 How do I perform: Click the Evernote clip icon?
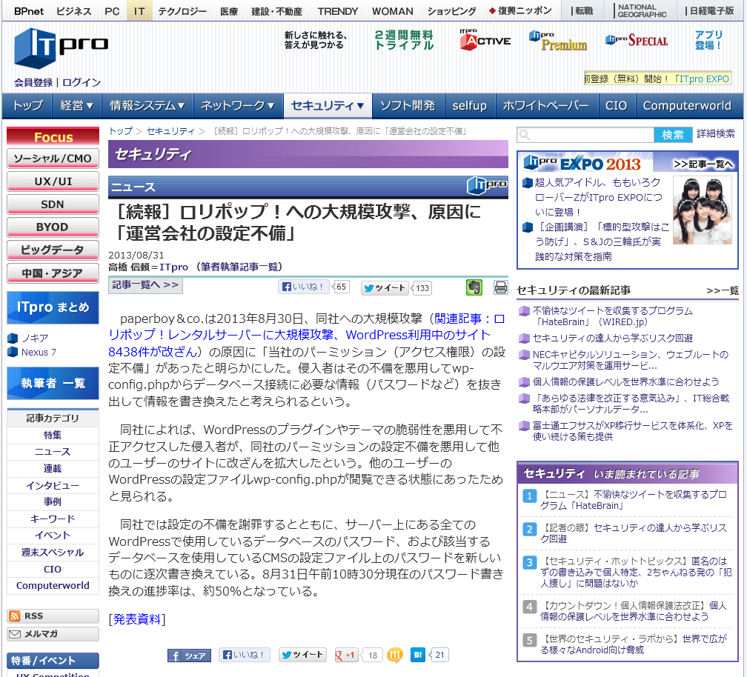point(474,287)
